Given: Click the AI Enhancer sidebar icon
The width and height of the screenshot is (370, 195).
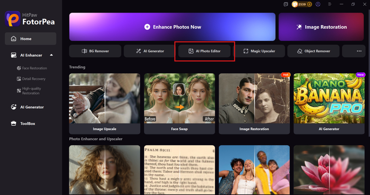Looking at the screenshot, I should (x=14, y=55).
